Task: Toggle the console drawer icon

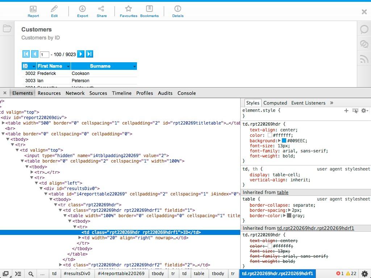Action: [x=18, y=274]
